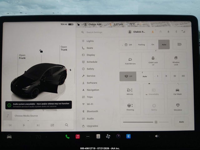
Task: Open the climate fan app icon
Action: pos(108,136)
